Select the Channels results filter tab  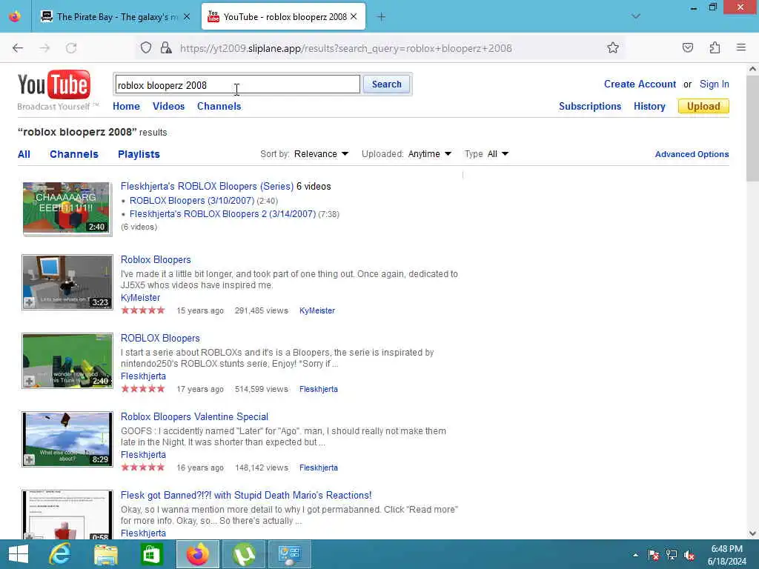coord(74,154)
